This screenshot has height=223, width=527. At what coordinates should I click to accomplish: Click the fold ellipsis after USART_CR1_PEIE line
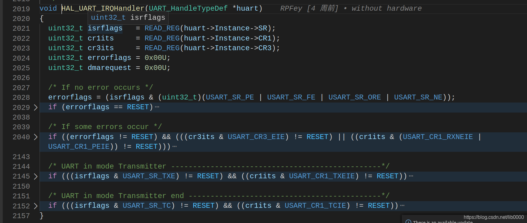(x=175, y=147)
